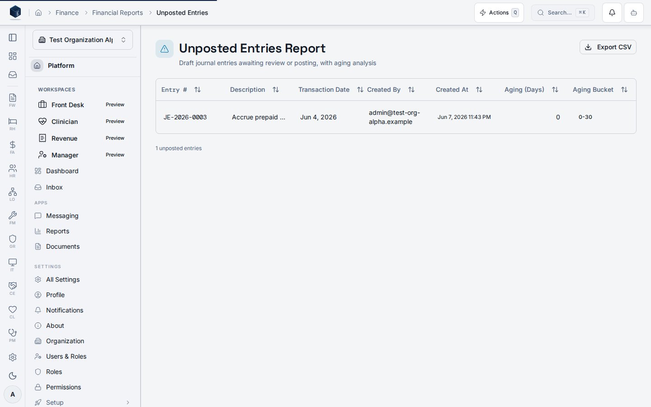Open the IT monitor module icon
The image size is (651, 407).
click(13, 265)
